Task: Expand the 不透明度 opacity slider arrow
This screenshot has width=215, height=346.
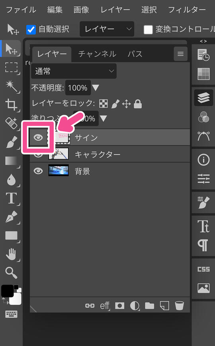Action: pyautogui.click(x=96, y=88)
